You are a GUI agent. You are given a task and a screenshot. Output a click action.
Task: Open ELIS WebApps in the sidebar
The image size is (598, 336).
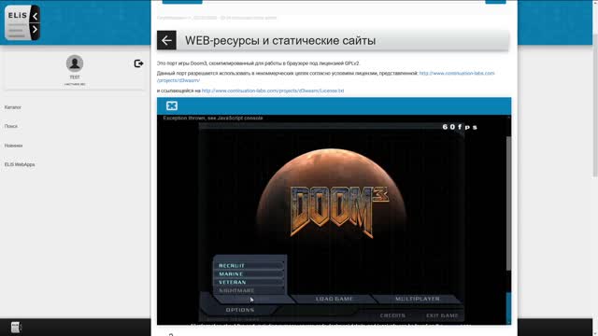[20, 164]
